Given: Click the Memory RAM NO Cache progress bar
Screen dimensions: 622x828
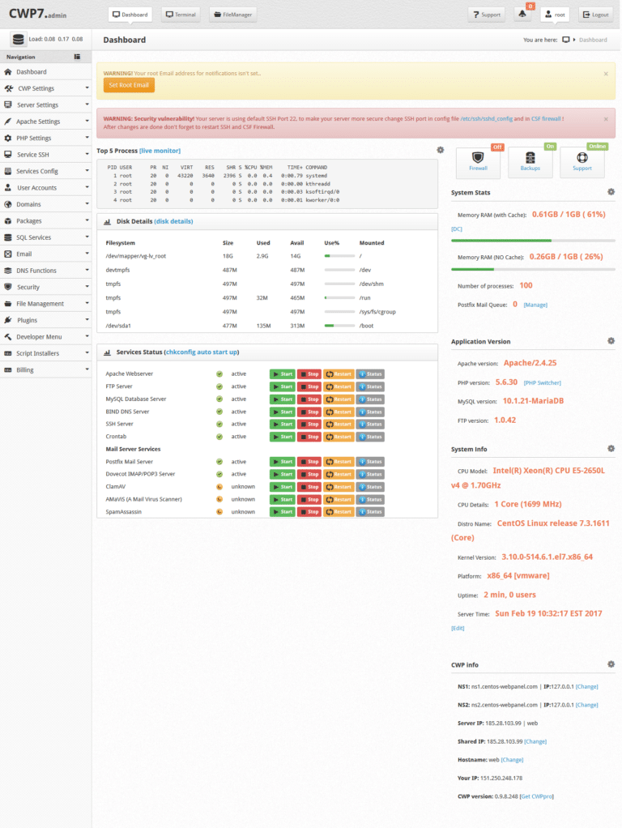Looking at the screenshot, I should [533, 269].
